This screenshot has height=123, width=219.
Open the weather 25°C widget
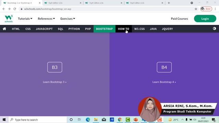click(173, 120)
